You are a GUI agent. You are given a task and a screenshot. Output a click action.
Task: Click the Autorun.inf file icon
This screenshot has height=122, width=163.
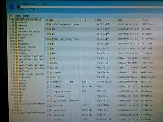[x=51, y=106]
